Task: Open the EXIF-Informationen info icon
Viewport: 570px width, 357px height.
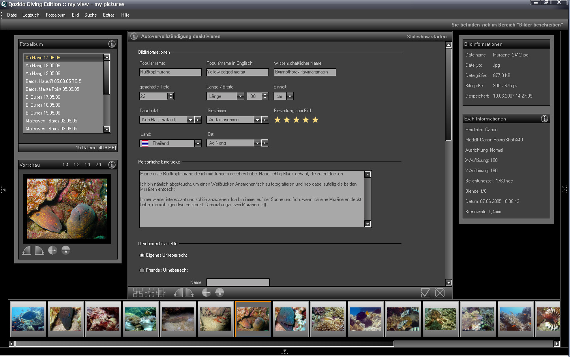Action: [x=544, y=119]
